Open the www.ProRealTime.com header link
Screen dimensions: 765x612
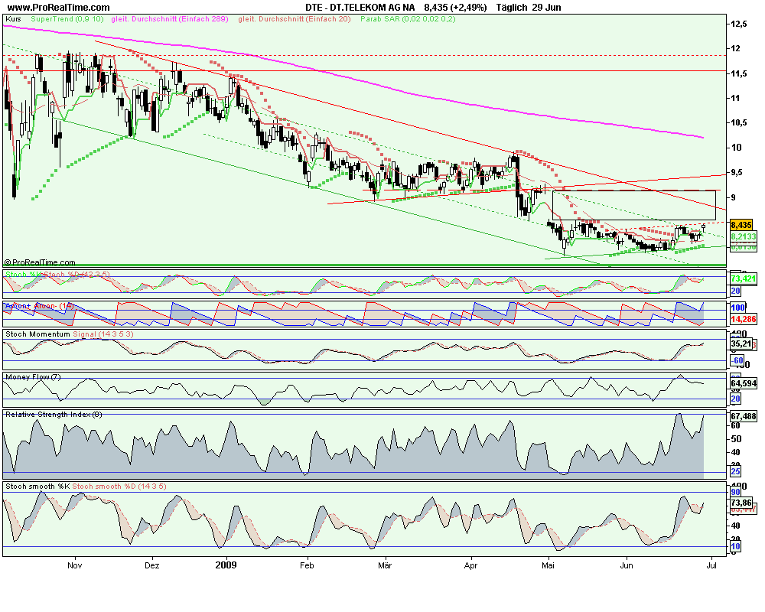[x=59, y=8]
